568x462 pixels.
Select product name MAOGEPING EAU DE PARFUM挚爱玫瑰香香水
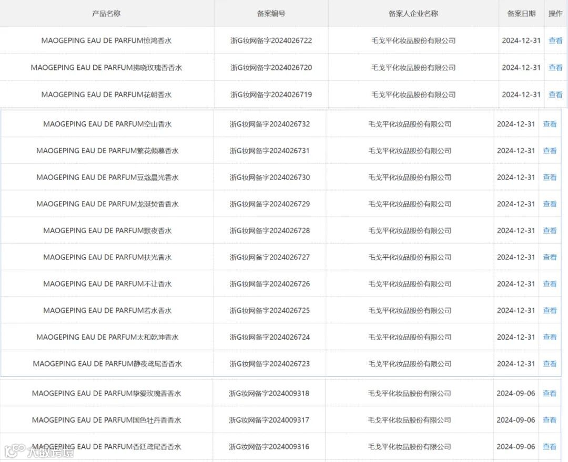pyautogui.click(x=106, y=393)
